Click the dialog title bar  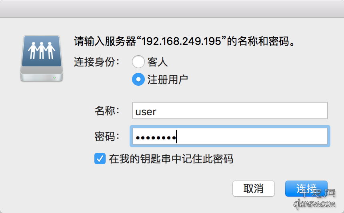coord(172,9)
